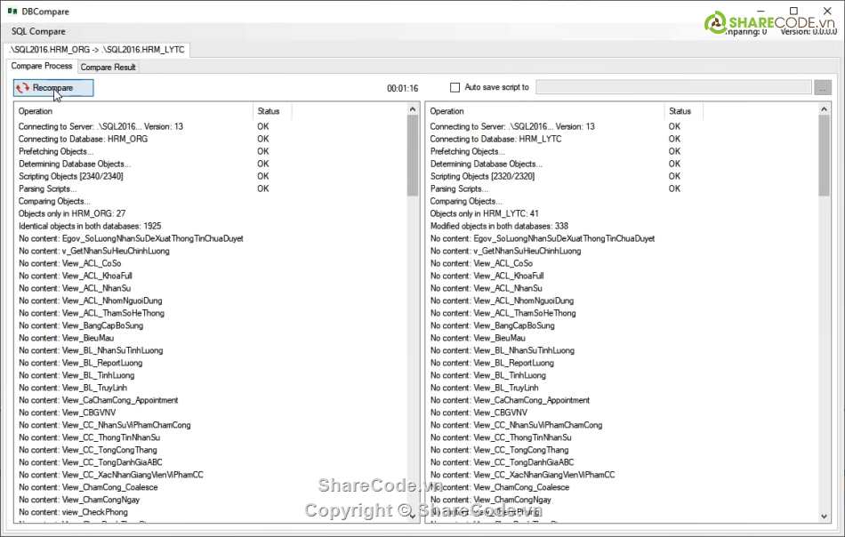This screenshot has height=537, width=845.
Task: Click the elapsed time 00:01:16 label
Action: (x=402, y=88)
